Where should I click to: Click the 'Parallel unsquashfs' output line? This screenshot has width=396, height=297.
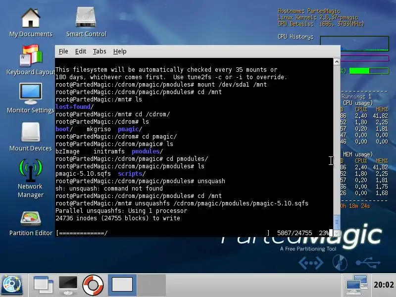pyautogui.click(x=121, y=211)
